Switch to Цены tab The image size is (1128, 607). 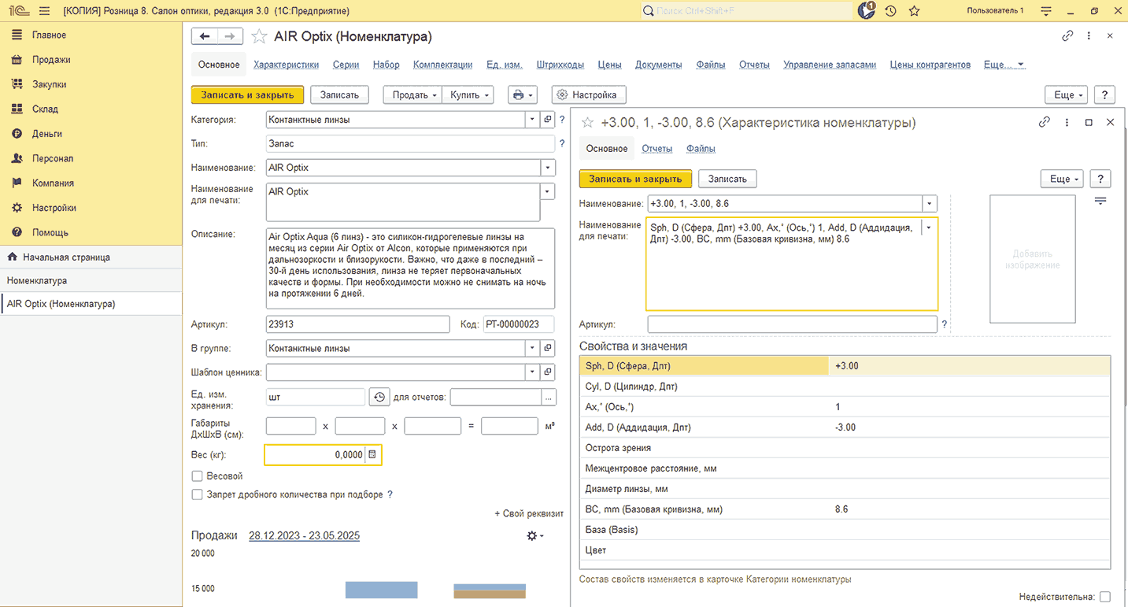point(610,65)
